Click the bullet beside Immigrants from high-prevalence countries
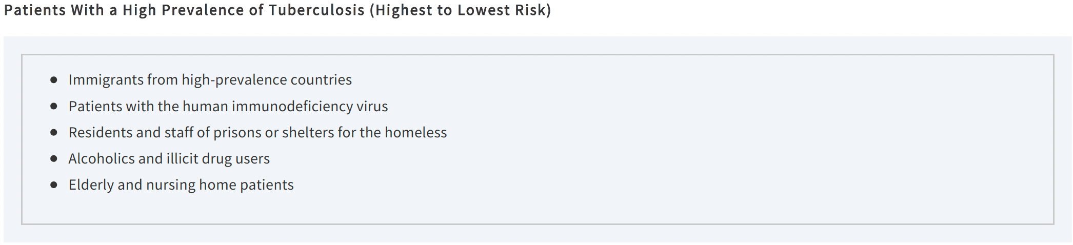 (54, 80)
